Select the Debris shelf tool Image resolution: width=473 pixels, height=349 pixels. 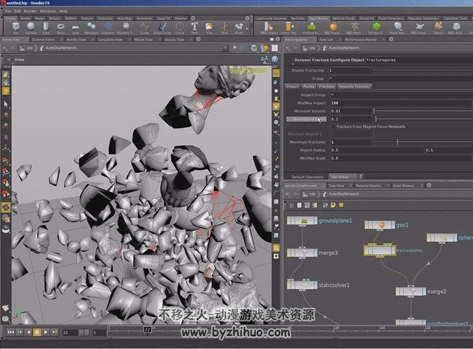pyautogui.click(x=438, y=28)
